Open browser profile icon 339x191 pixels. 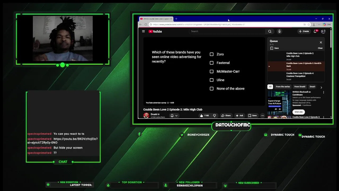tap(314, 24)
